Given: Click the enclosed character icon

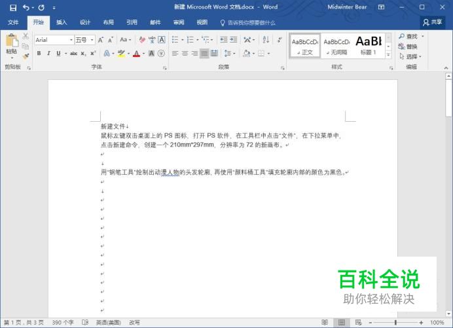Looking at the screenshot, I should (x=161, y=54).
